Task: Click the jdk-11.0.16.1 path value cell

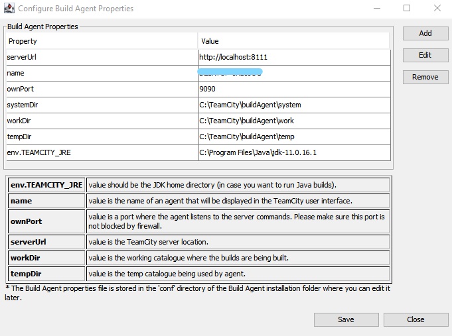Action: click(294, 152)
